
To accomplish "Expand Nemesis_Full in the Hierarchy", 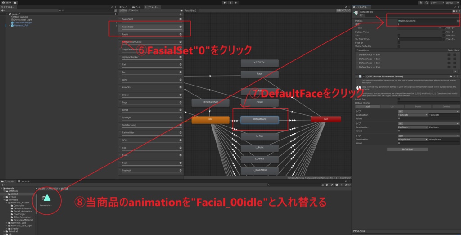I will click(9, 25).
